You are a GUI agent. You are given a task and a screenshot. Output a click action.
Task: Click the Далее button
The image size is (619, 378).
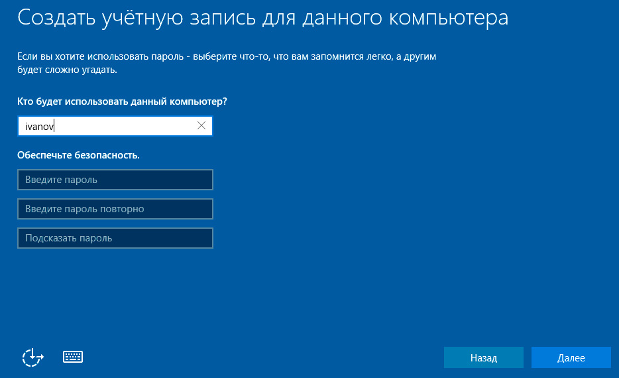pos(571,357)
